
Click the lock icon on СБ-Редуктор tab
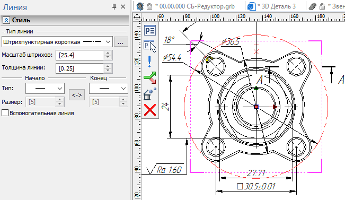coord(149,6)
